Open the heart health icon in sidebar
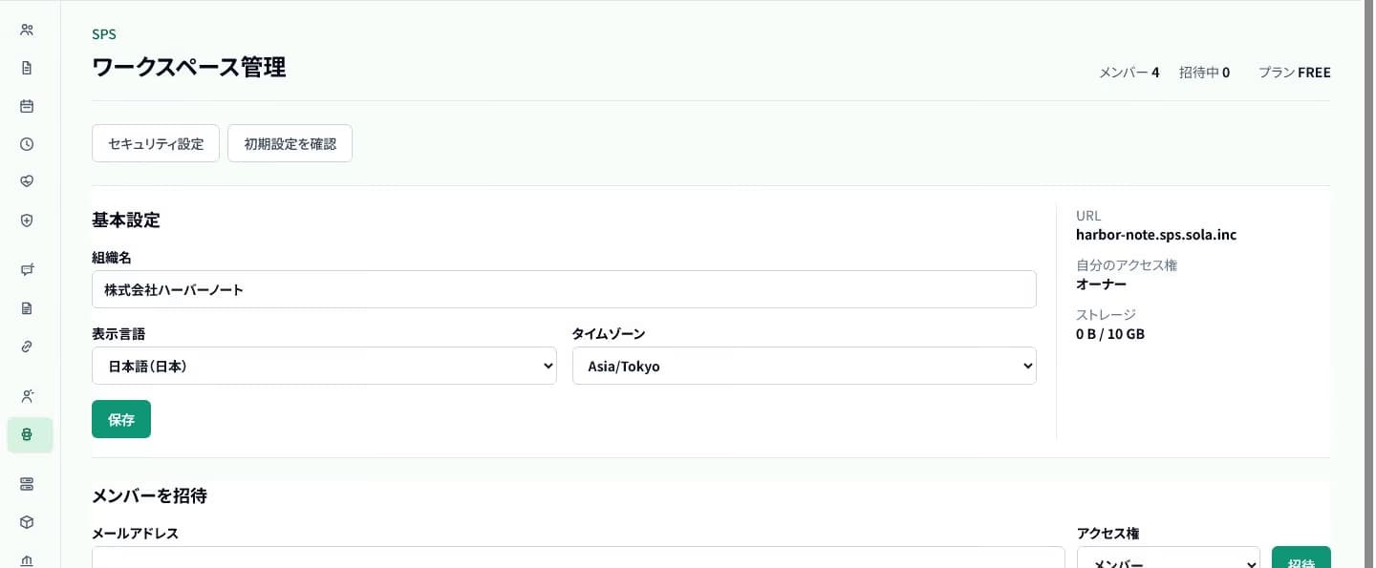1376x568 pixels. pyautogui.click(x=27, y=181)
